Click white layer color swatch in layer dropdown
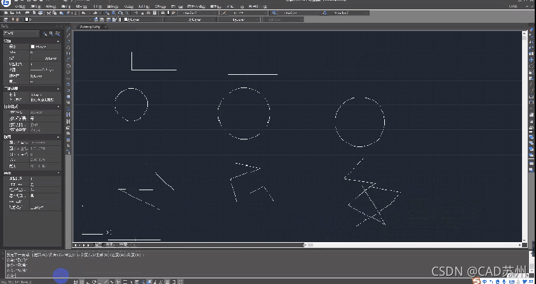This screenshot has width=536, height=284. click(x=27, y=20)
